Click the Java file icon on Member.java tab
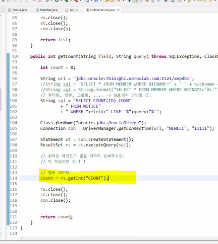This screenshot has width=218, height=244. [37, 10]
